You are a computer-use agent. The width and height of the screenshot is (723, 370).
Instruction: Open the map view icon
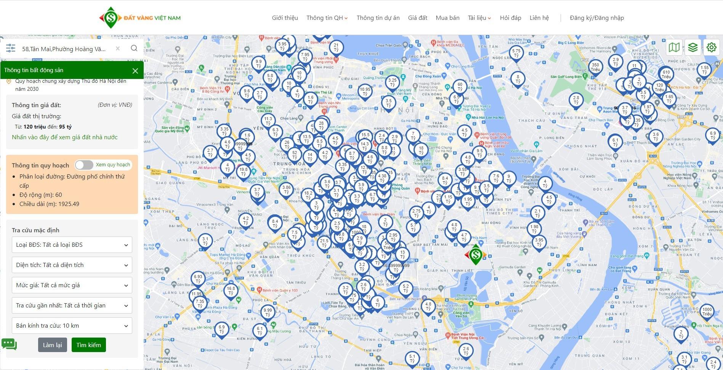pyautogui.click(x=674, y=47)
